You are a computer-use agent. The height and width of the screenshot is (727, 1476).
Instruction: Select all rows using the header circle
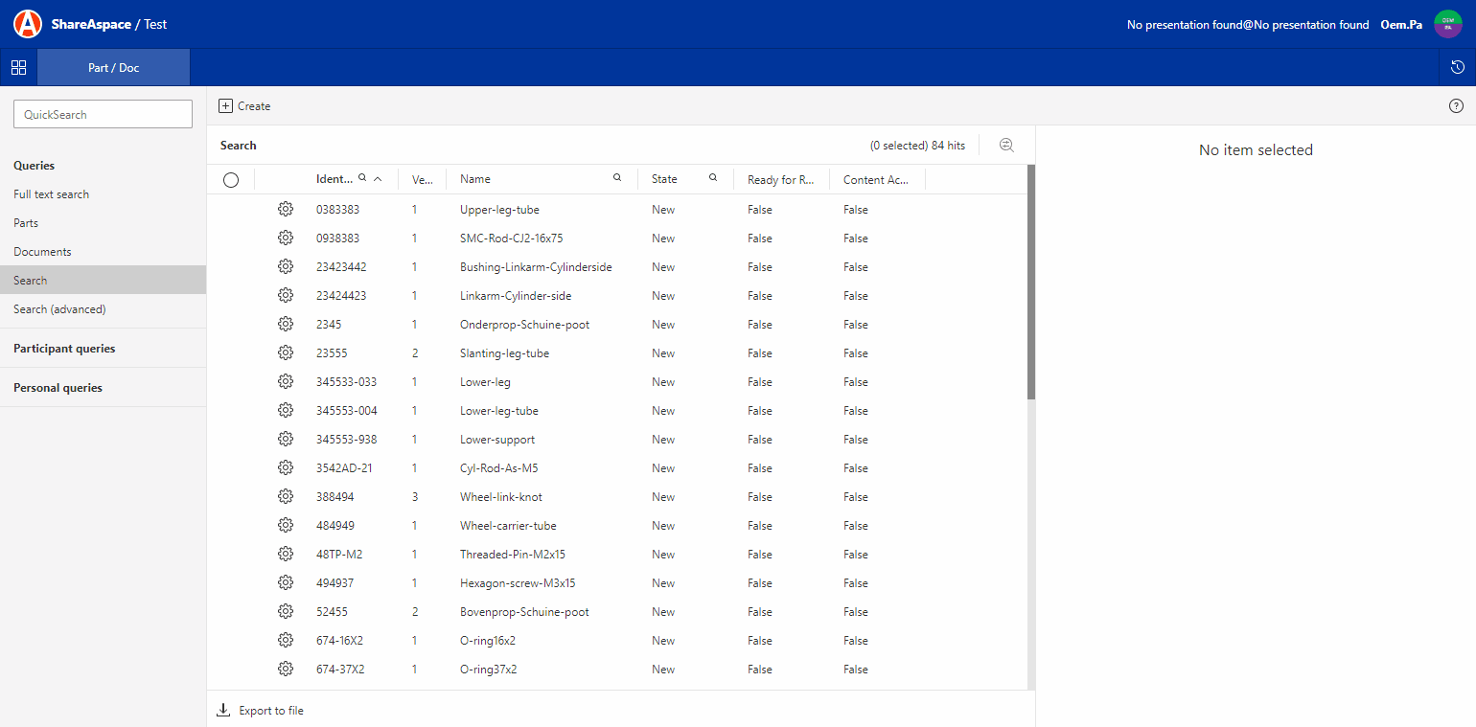point(230,178)
